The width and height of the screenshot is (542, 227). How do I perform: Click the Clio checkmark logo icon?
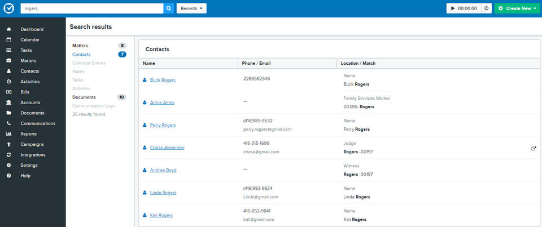tap(8, 8)
